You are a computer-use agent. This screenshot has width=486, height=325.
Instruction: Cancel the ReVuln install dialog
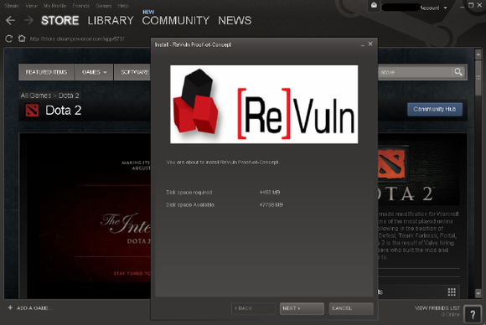(x=351, y=308)
